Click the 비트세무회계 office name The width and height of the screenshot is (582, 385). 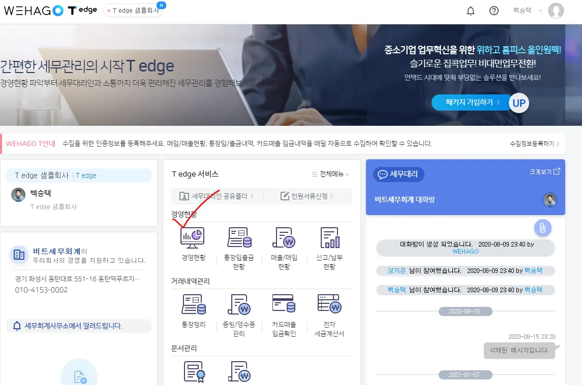pyautogui.click(x=56, y=251)
